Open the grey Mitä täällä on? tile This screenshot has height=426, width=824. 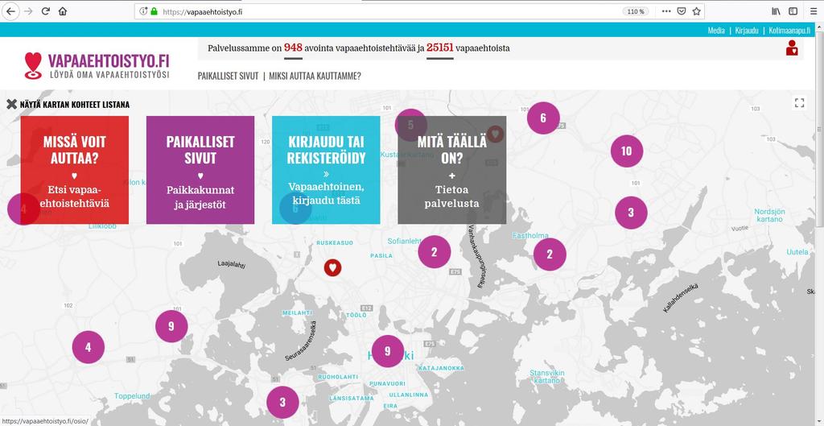[452, 170]
